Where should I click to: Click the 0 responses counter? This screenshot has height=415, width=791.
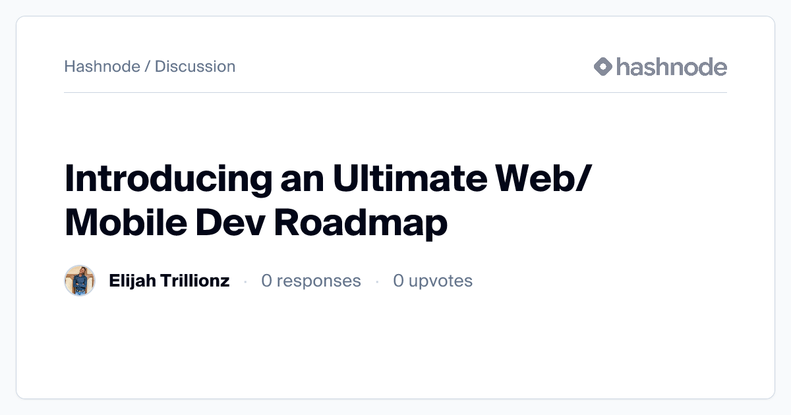[x=311, y=281]
